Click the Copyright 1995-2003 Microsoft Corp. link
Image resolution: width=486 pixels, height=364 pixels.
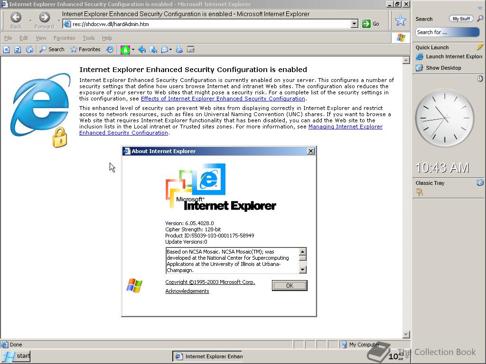[210, 282]
